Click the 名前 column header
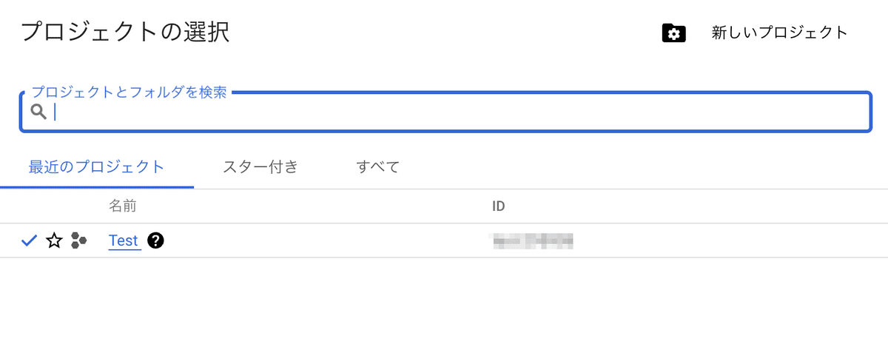 [x=122, y=206]
